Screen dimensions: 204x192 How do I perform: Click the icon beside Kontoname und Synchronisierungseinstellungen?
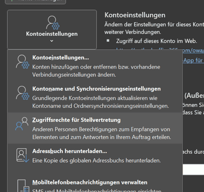coord(22,93)
